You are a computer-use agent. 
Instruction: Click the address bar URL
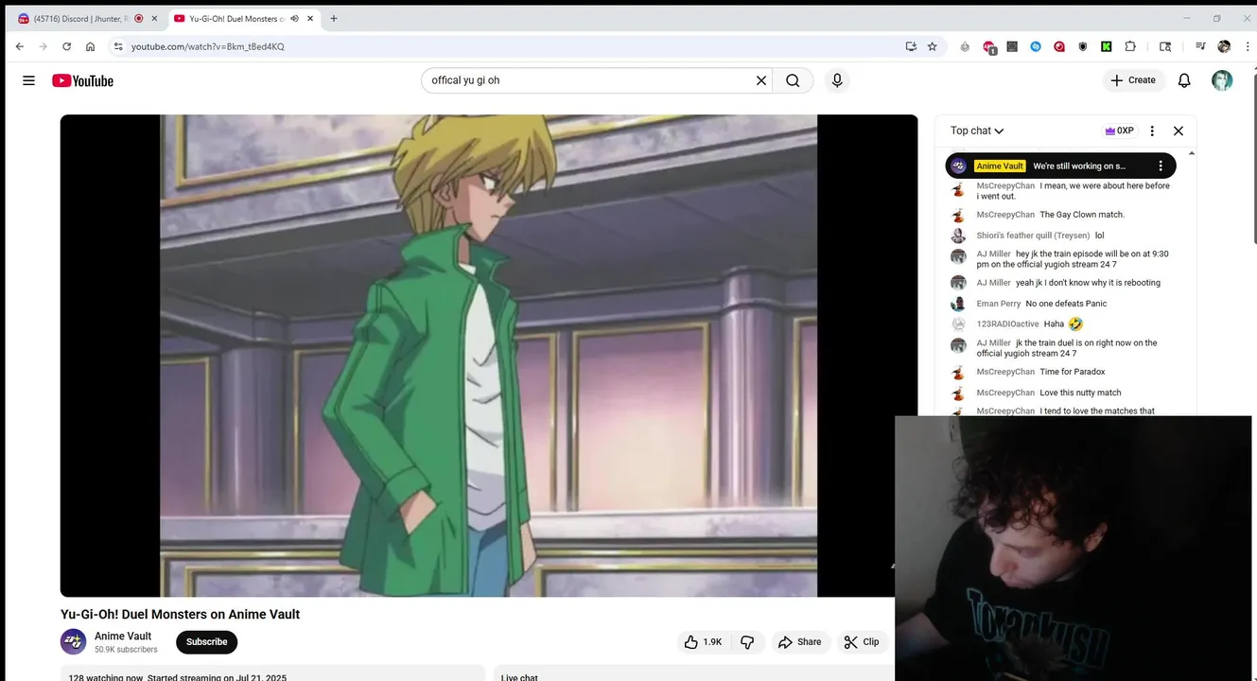click(x=208, y=46)
